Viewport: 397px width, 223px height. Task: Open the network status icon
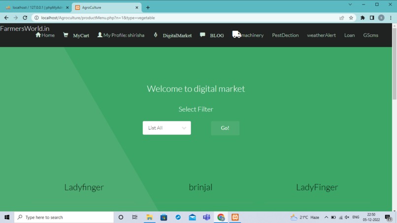(340, 217)
